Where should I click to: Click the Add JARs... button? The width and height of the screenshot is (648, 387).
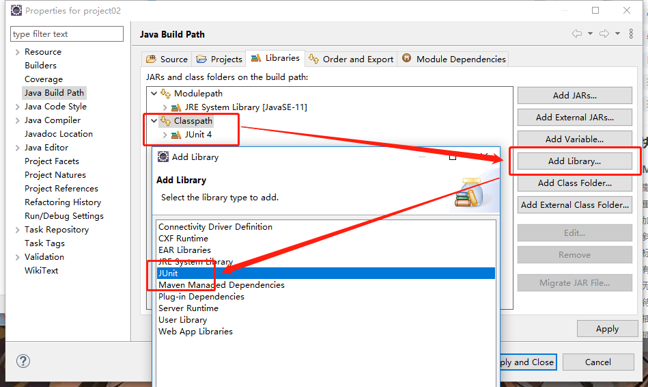click(575, 95)
